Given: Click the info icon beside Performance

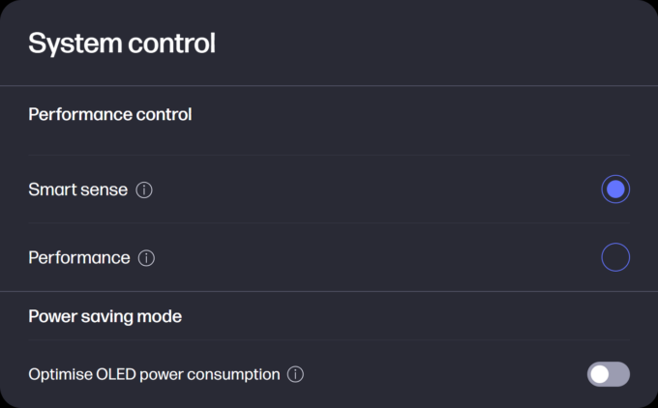Looking at the screenshot, I should click(x=146, y=258).
